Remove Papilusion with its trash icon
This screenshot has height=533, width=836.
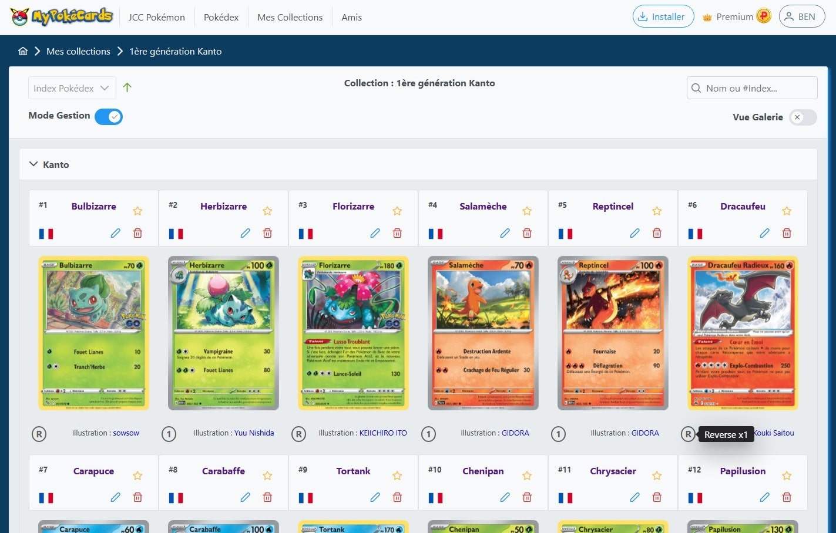click(787, 497)
